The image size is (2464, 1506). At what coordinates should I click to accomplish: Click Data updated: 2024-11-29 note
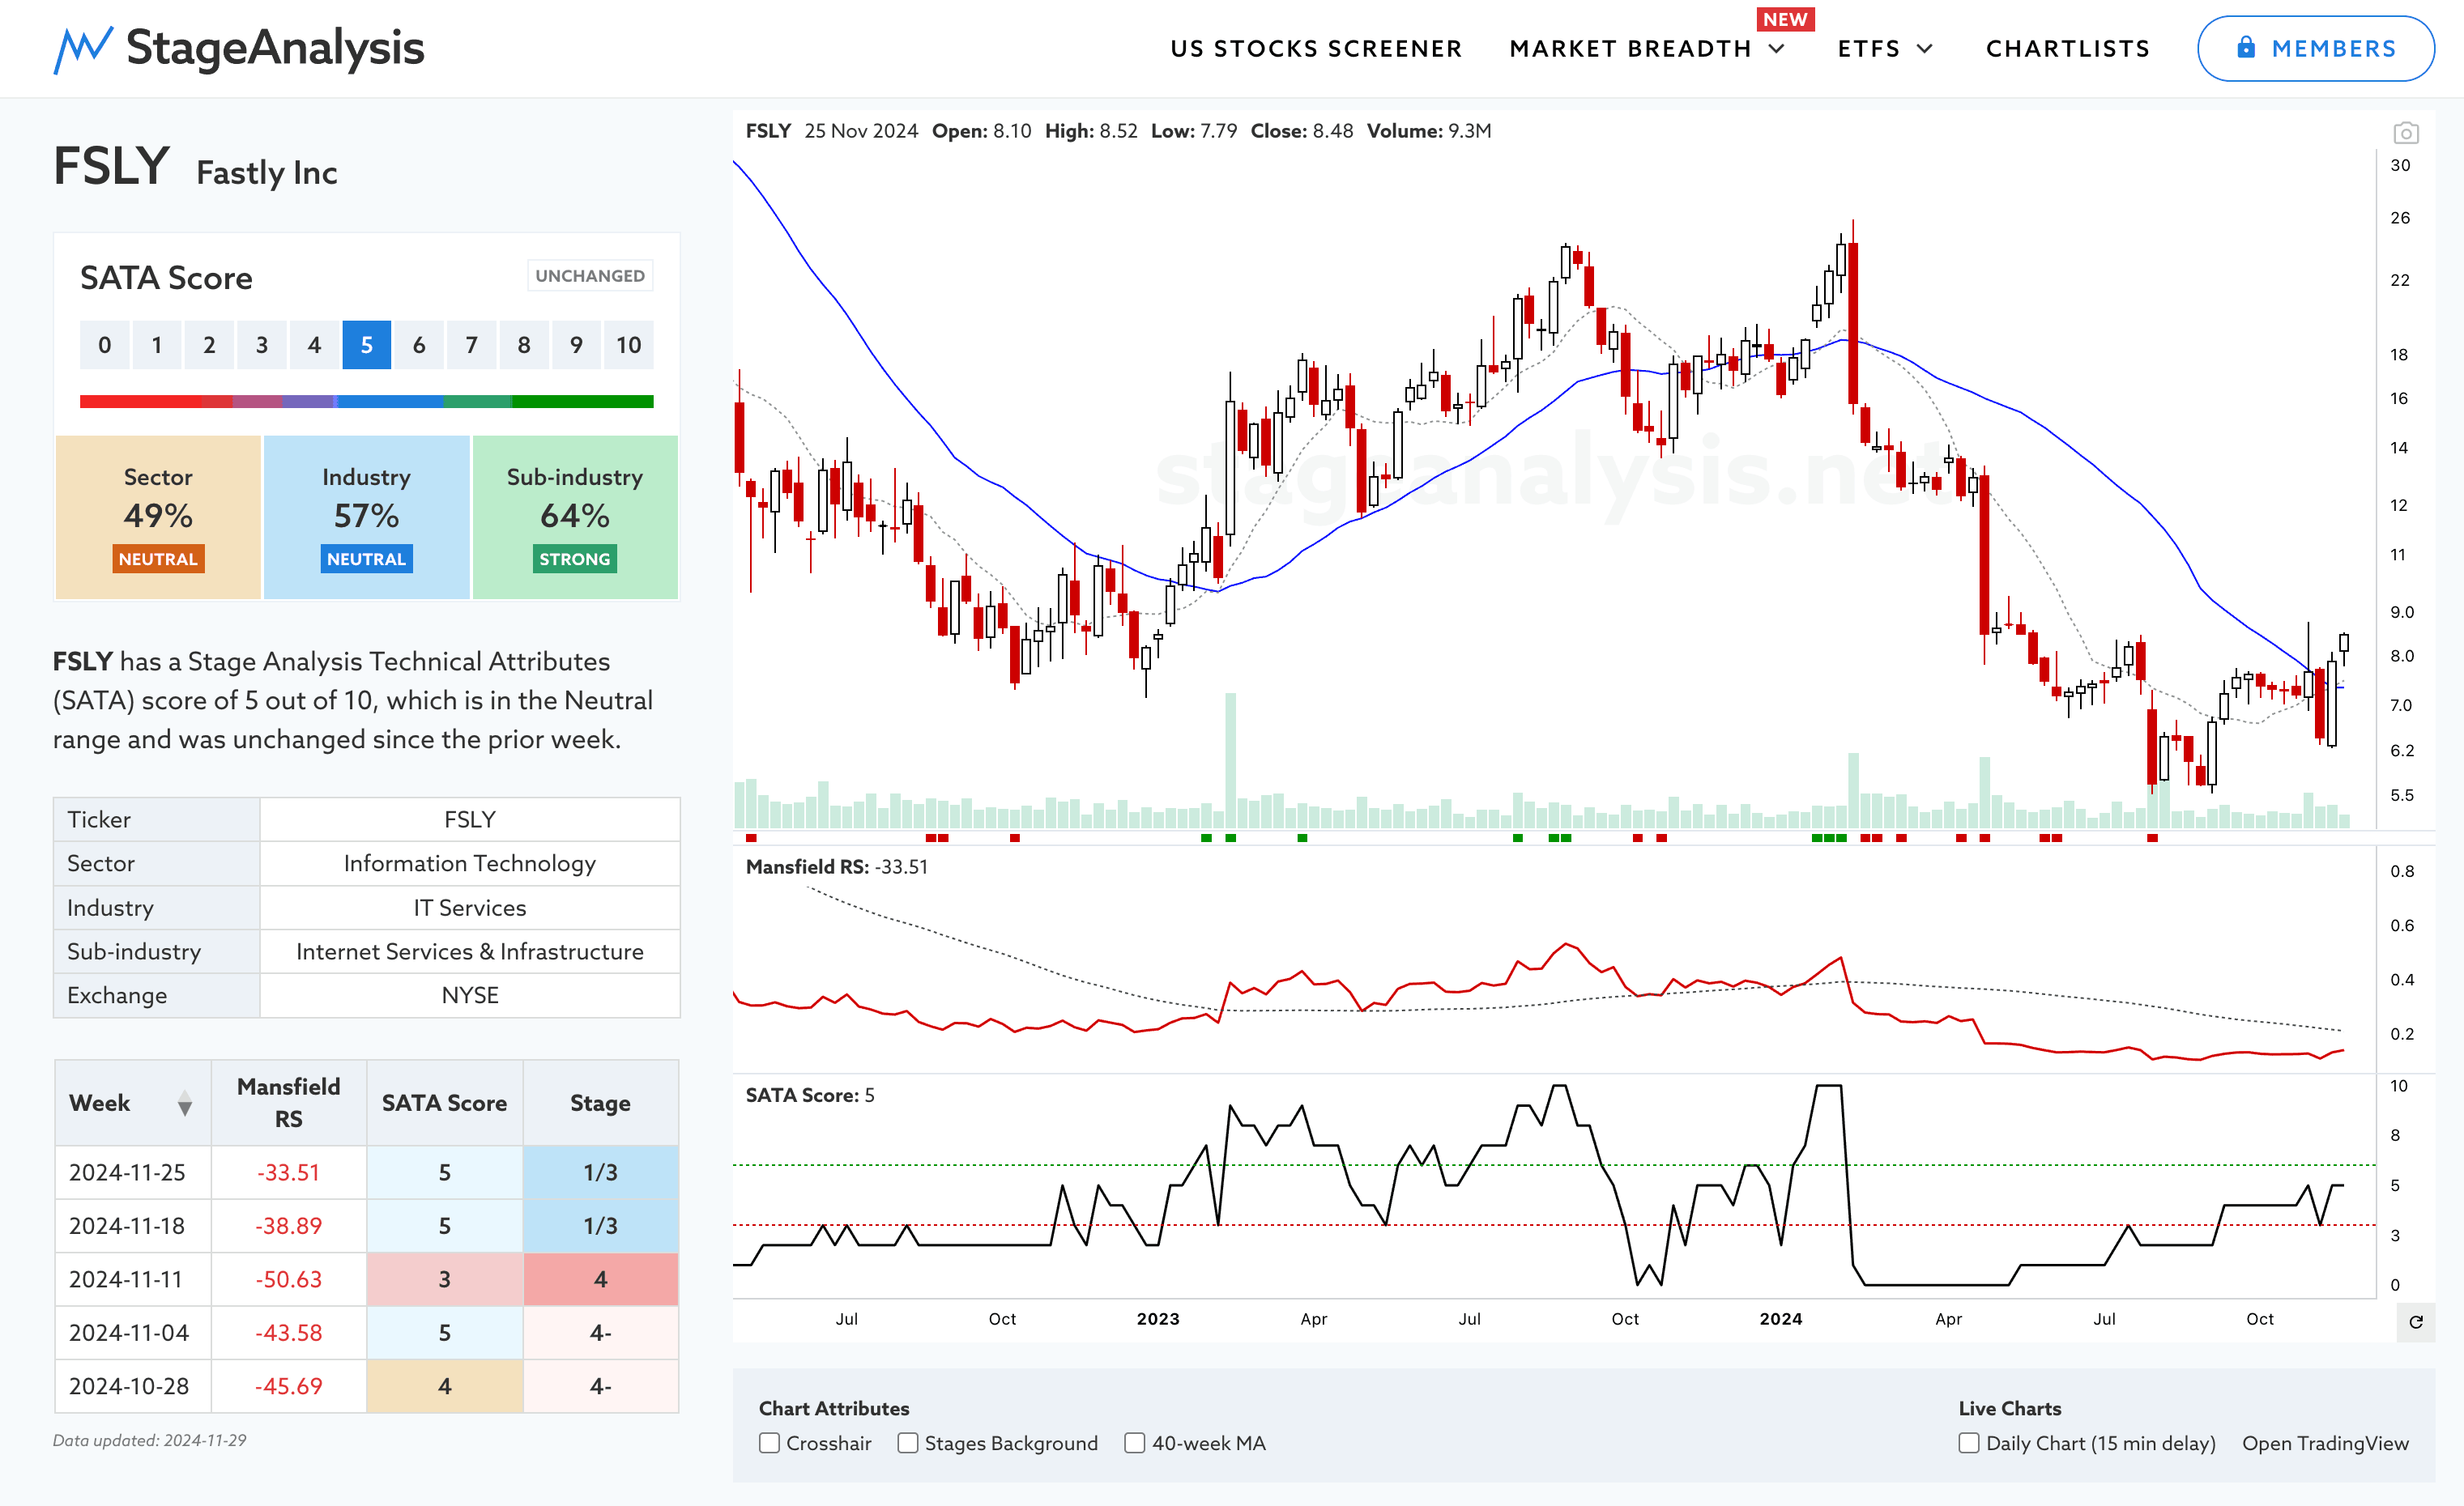click(149, 1440)
